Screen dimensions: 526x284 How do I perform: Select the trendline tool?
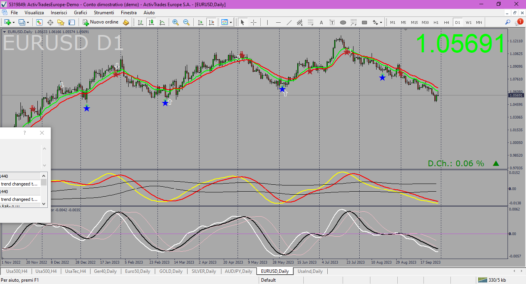289,22
